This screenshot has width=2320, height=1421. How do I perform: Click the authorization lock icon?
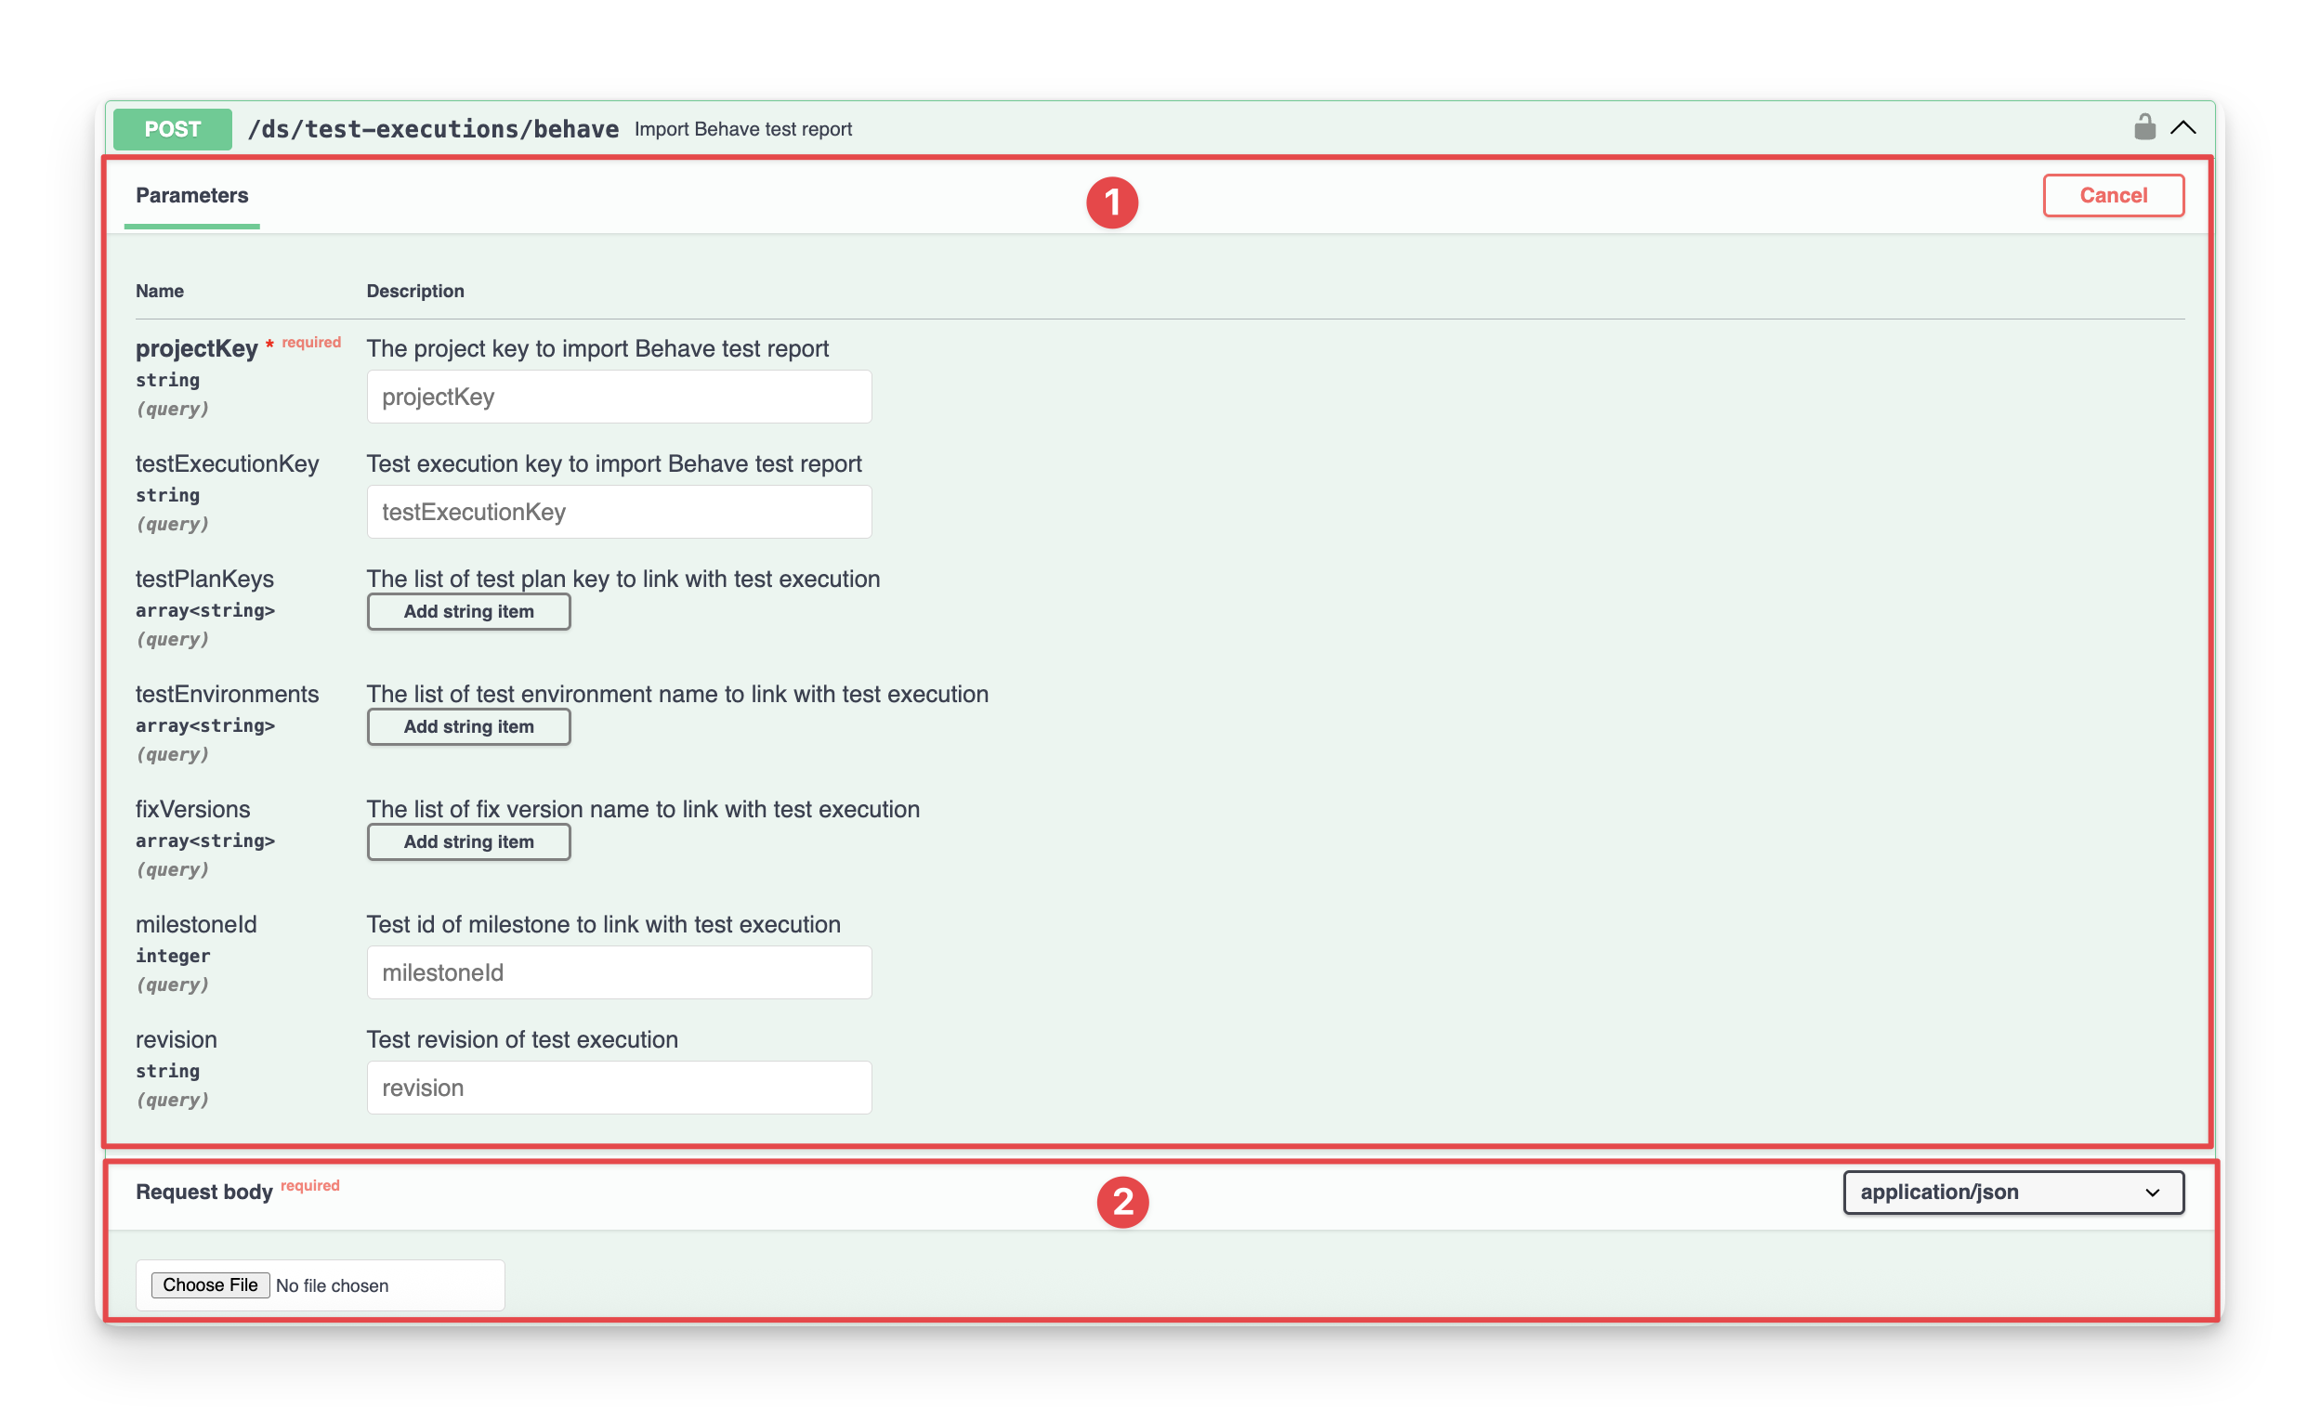[x=2143, y=127]
